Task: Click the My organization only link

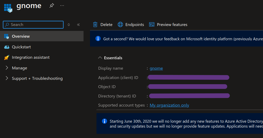Action: [169, 105]
